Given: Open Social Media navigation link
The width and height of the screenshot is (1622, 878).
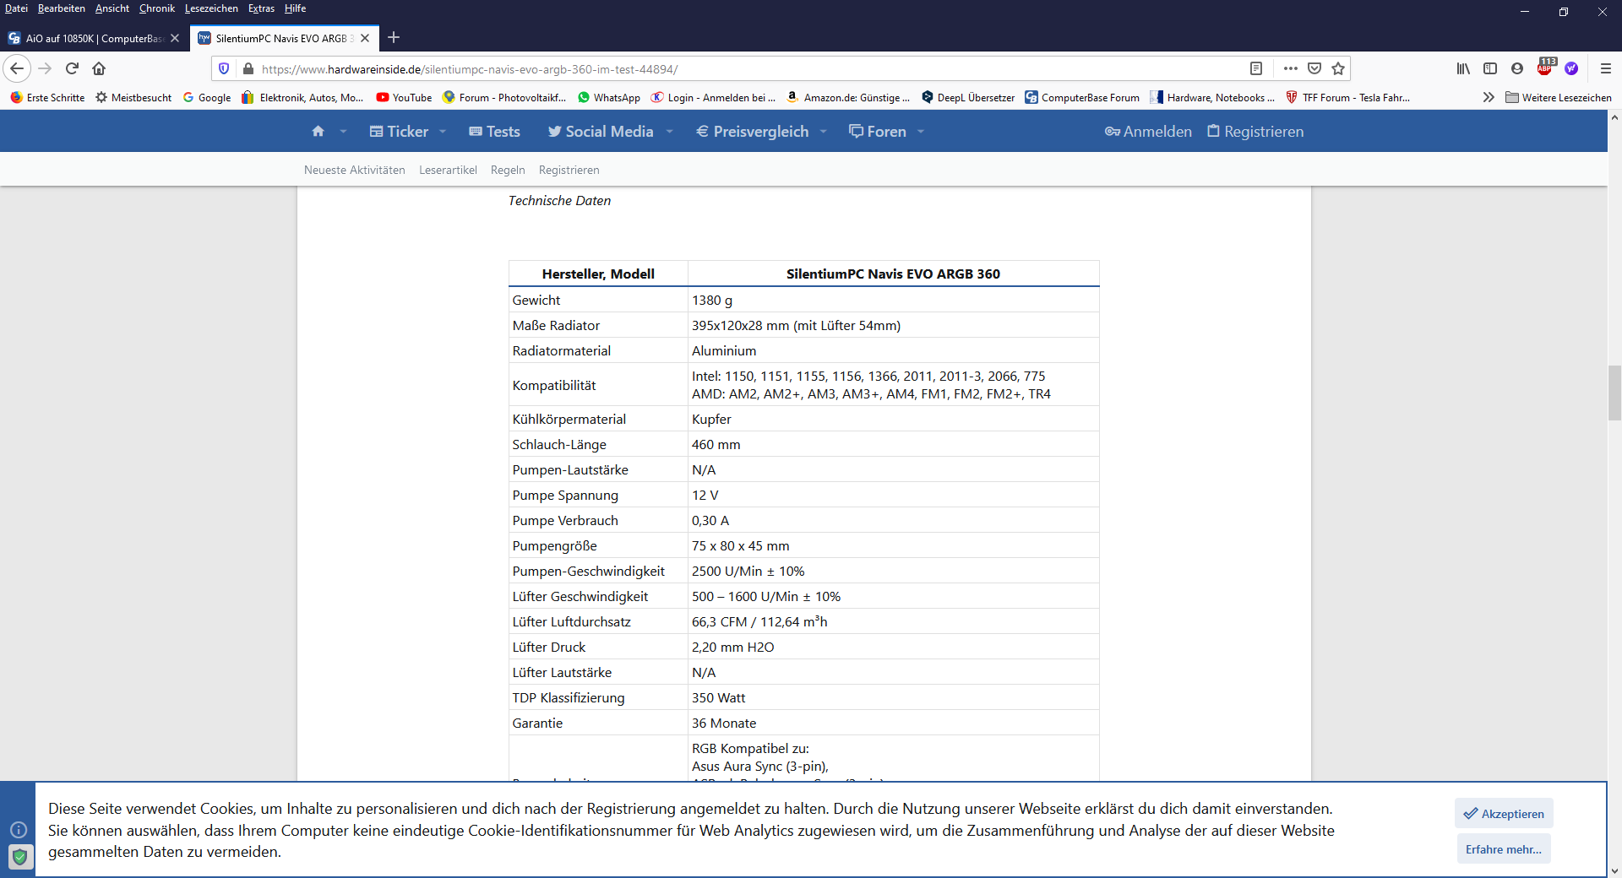Looking at the screenshot, I should tap(601, 132).
